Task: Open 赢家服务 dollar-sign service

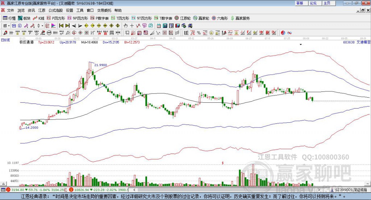Action: point(240,18)
